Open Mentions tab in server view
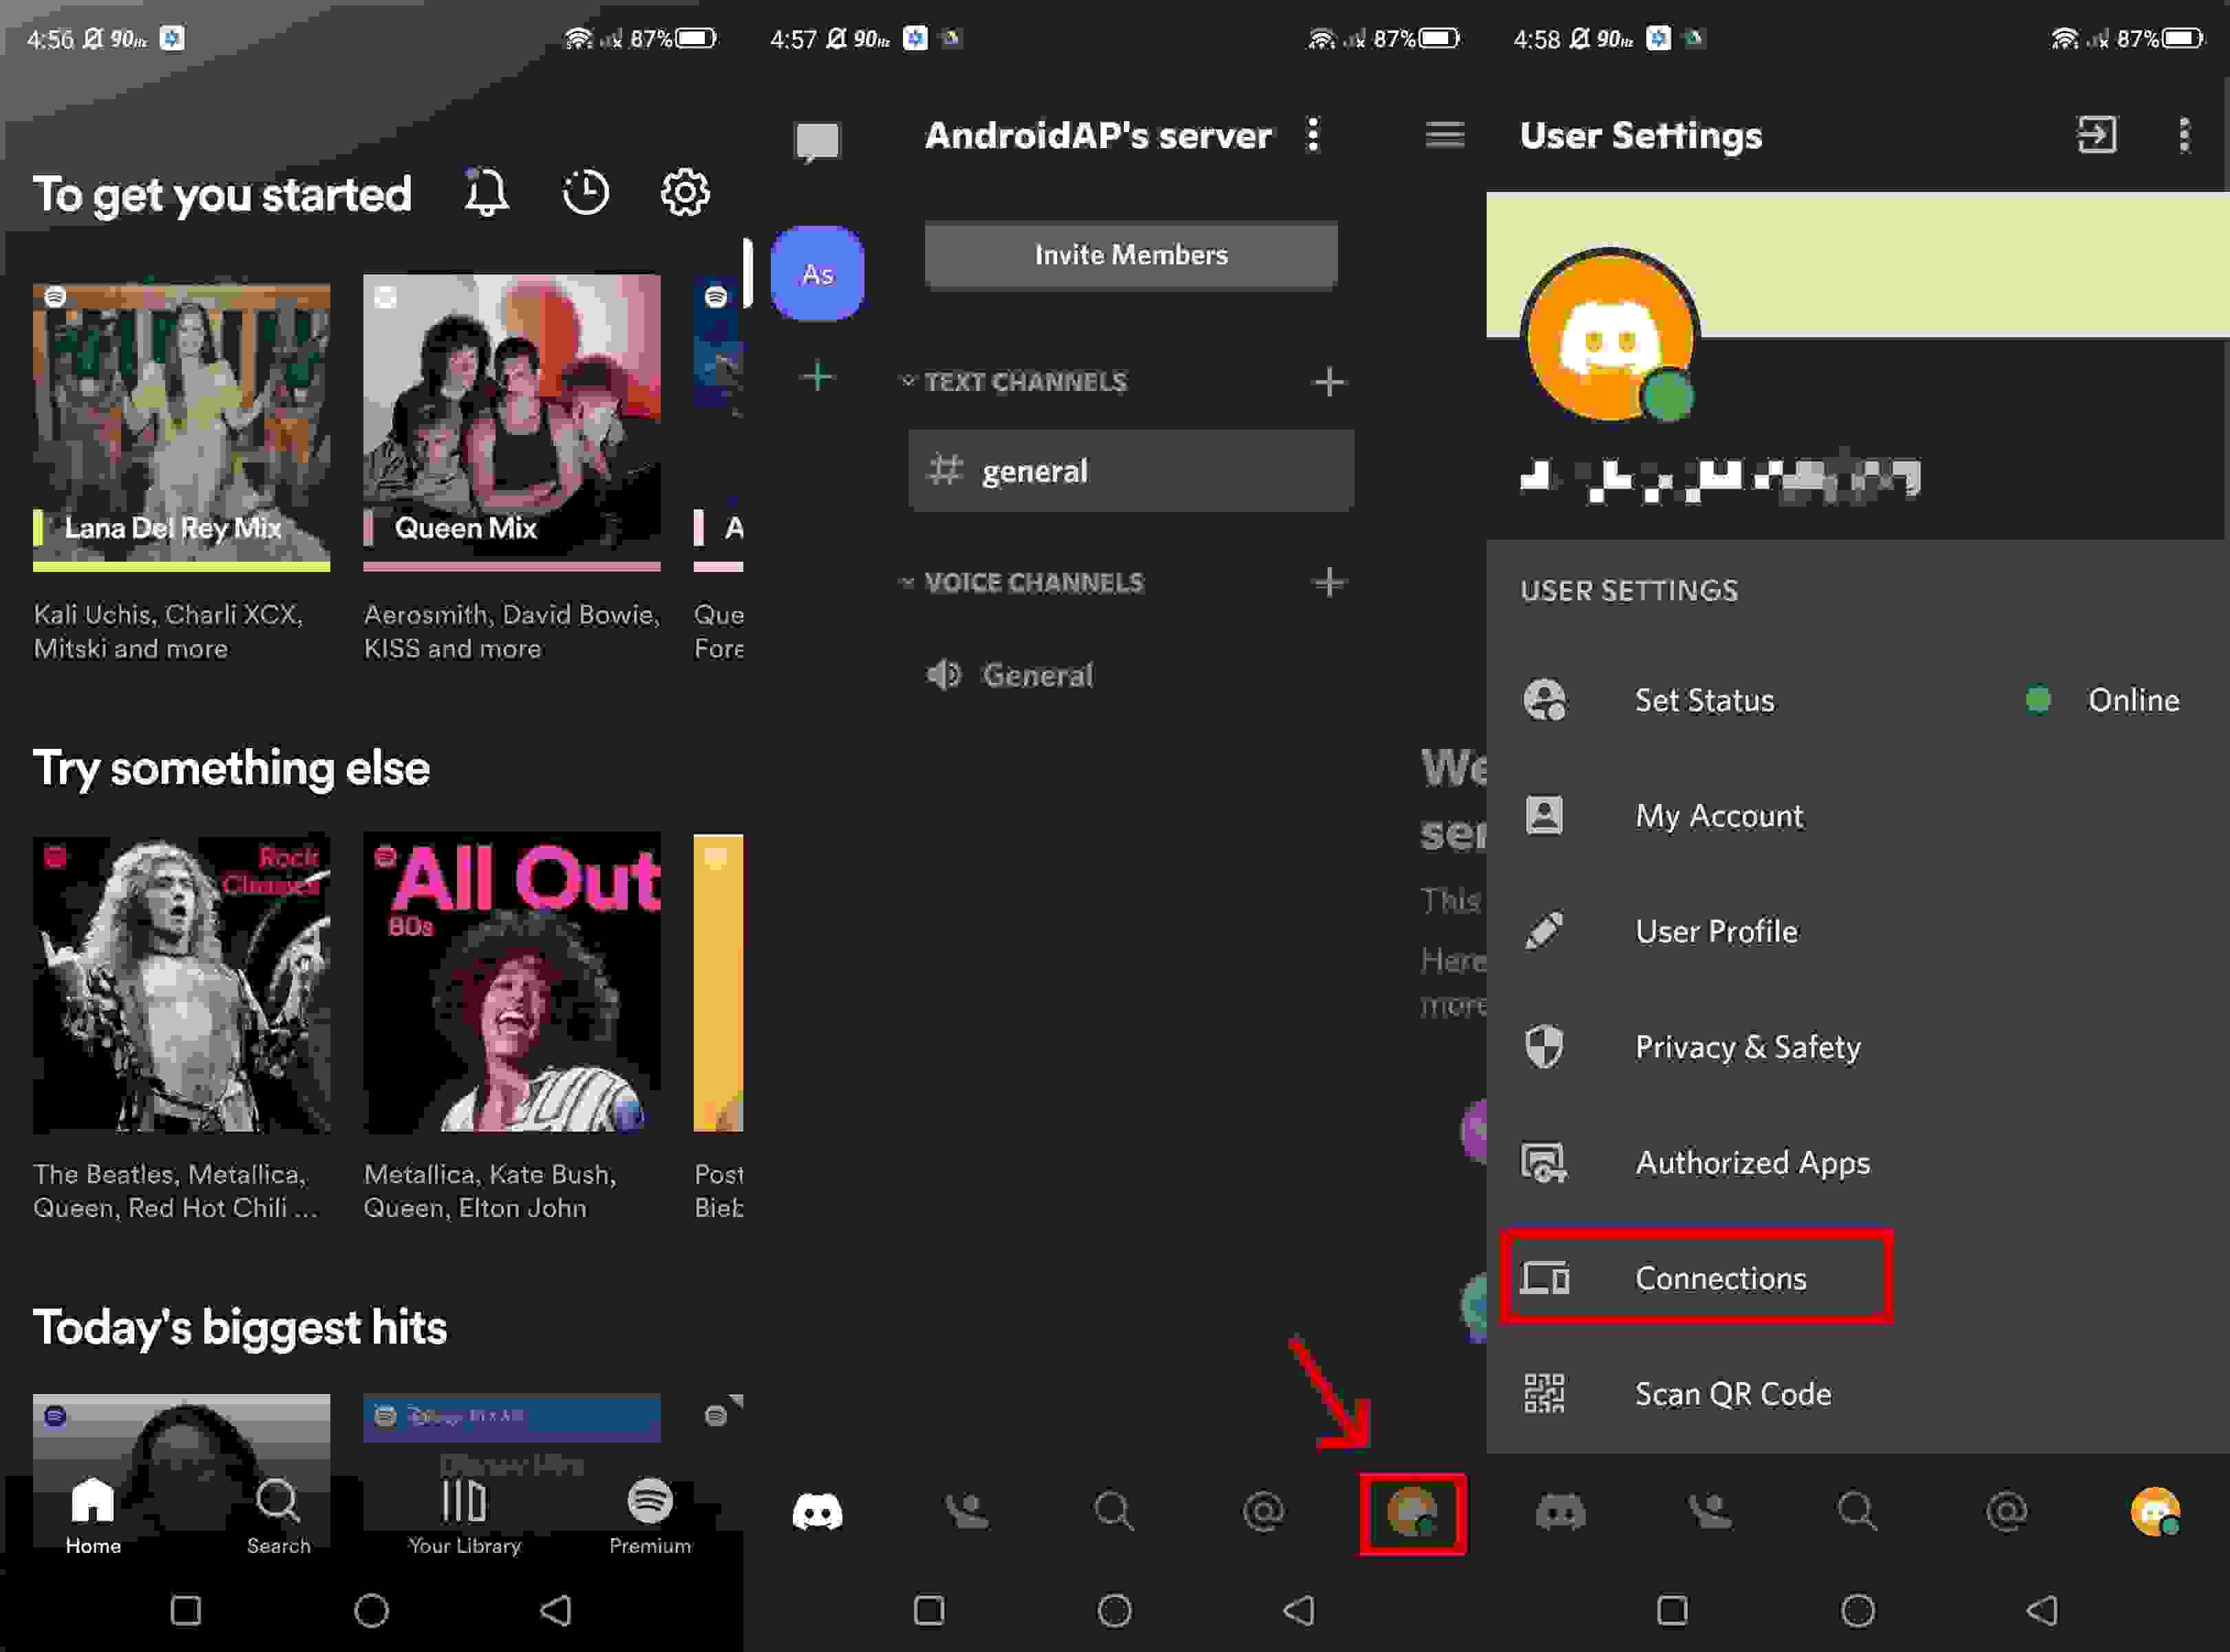2230x1652 pixels. pos(1263,1512)
